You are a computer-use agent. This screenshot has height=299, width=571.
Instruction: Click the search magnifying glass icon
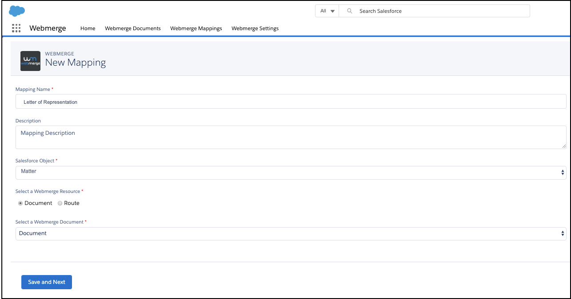pyautogui.click(x=350, y=11)
